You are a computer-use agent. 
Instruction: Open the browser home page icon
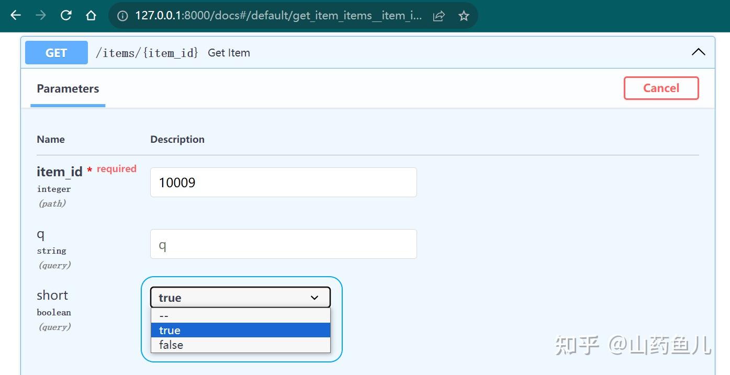tap(91, 15)
